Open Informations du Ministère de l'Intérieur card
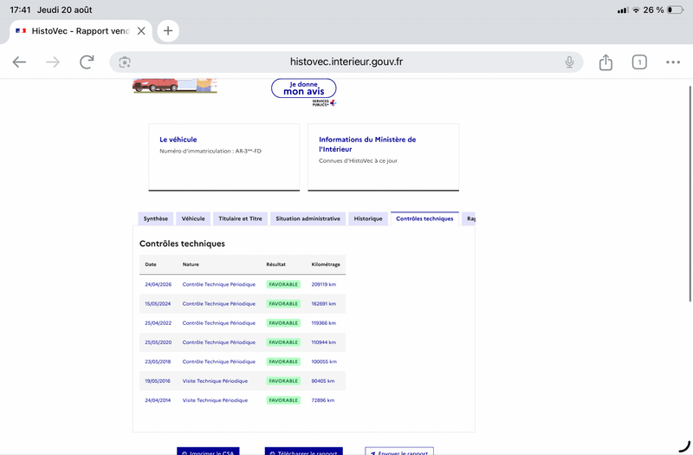The height and width of the screenshot is (455, 693). click(x=383, y=158)
